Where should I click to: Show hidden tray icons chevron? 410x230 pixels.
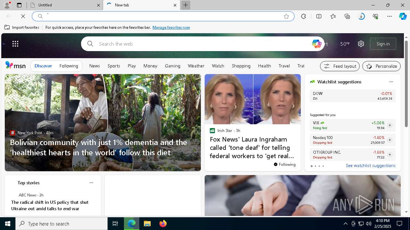pos(345,224)
